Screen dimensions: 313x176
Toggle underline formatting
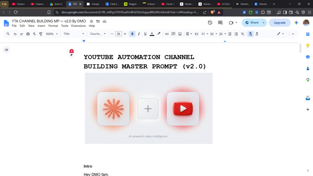click(145, 34)
